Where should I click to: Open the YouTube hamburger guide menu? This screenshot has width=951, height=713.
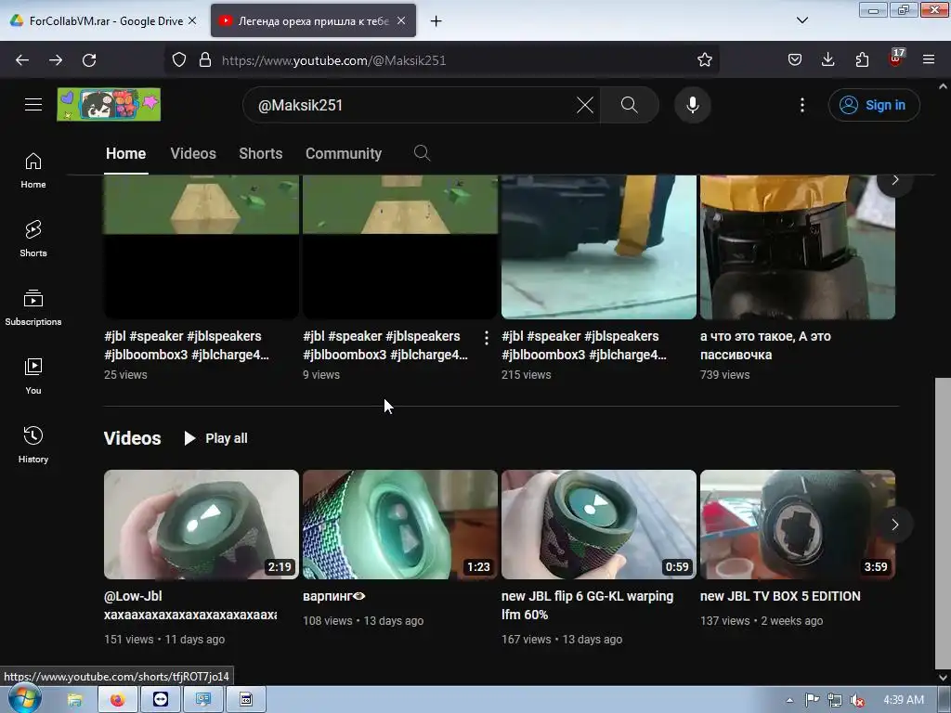pyautogui.click(x=33, y=104)
